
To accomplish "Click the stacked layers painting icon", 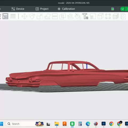I will (116, 16).
